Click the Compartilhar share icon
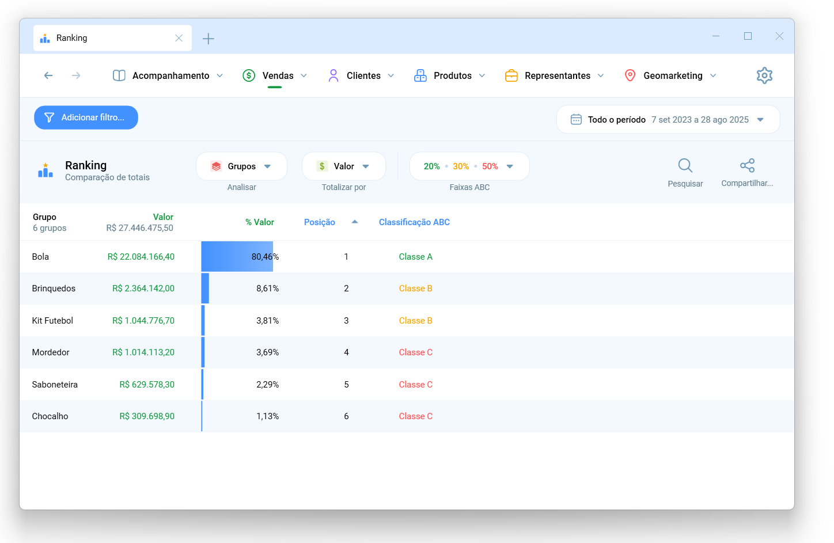Image resolution: width=834 pixels, height=543 pixels. 747,166
